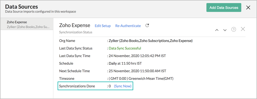Open the Edit Setup link
This screenshot has width=257, height=99.
[103, 26]
